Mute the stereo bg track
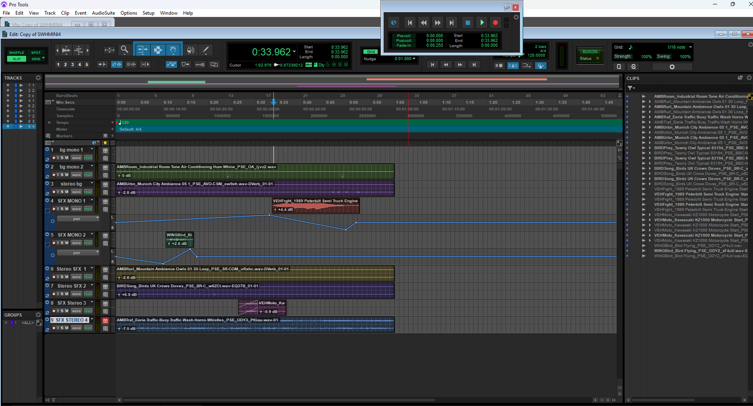This screenshot has height=406, width=753. (x=67, y=192)
